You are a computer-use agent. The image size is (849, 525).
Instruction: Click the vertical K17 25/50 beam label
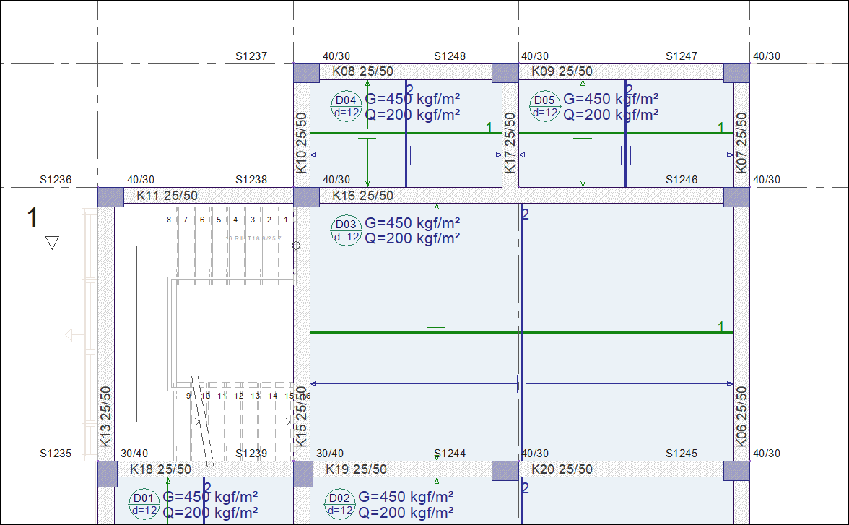(510, 143)
